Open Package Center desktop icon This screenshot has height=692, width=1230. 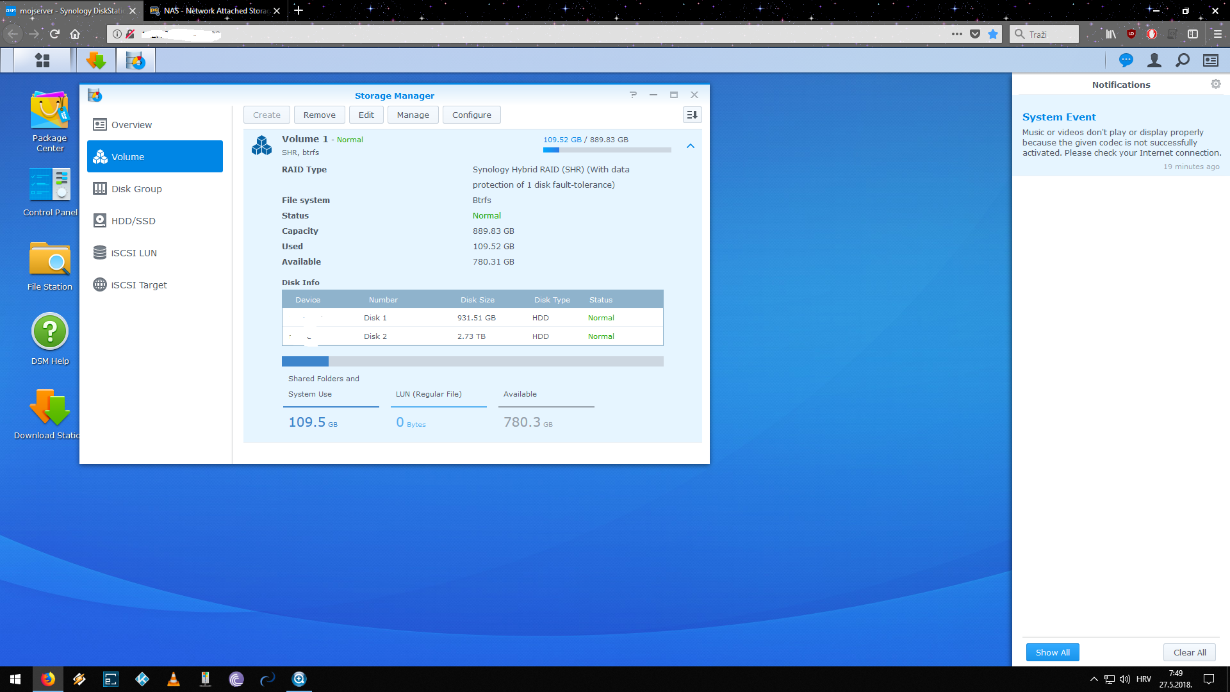click(49, 111)
